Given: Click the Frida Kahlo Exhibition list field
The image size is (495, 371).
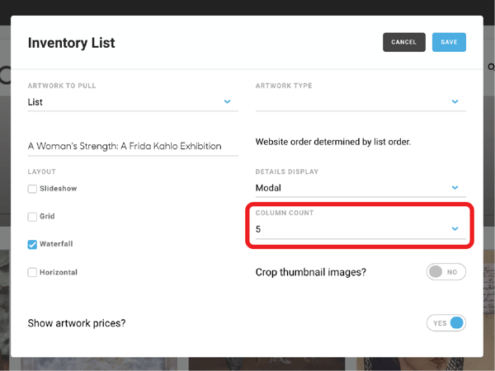Looking at the screenshot, I should coord(133,147).
